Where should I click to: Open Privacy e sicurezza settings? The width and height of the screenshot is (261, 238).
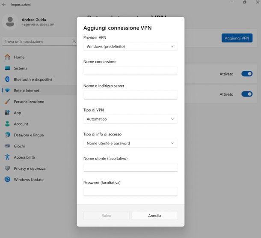30,169
